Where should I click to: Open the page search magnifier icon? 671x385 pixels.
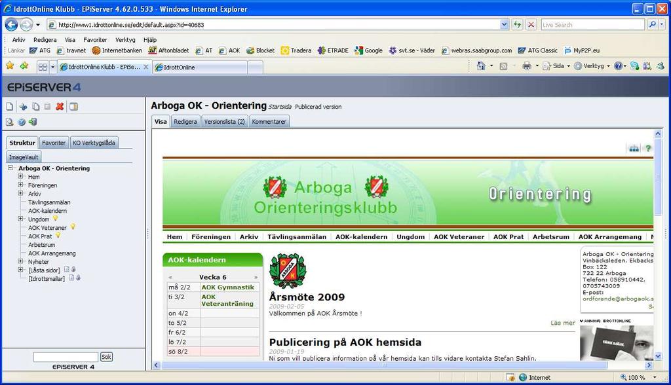[10, 122]
